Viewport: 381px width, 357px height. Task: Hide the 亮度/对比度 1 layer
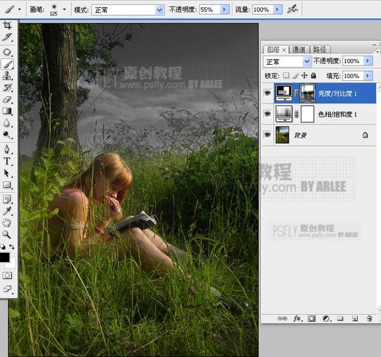pyautogui.click(x=267, y=93)
